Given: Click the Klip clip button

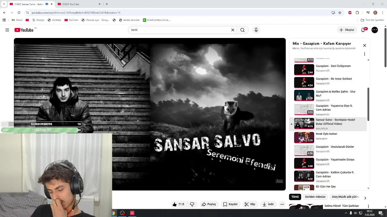Looking at the screenshot, I should [250, 204].
